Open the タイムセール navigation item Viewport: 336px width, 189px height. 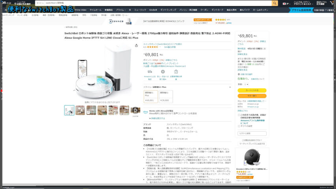[x=95, y=9]
